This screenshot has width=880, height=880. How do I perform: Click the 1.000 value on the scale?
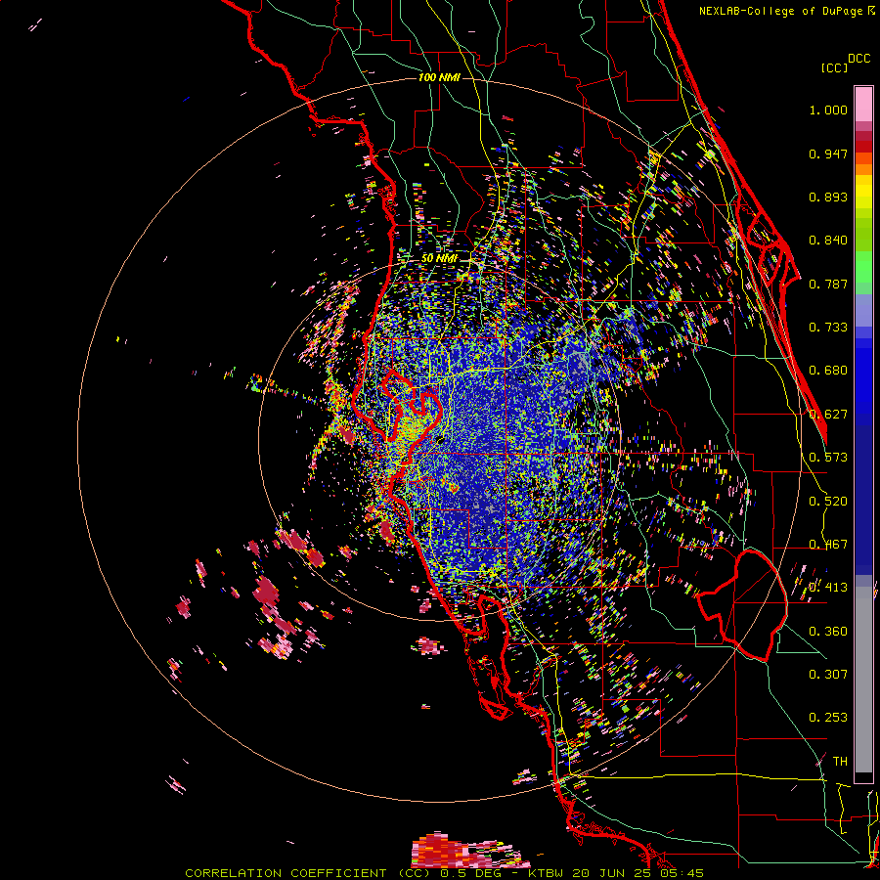coord(828,110)
